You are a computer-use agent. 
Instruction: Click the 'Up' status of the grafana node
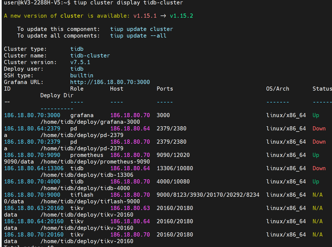316,115
